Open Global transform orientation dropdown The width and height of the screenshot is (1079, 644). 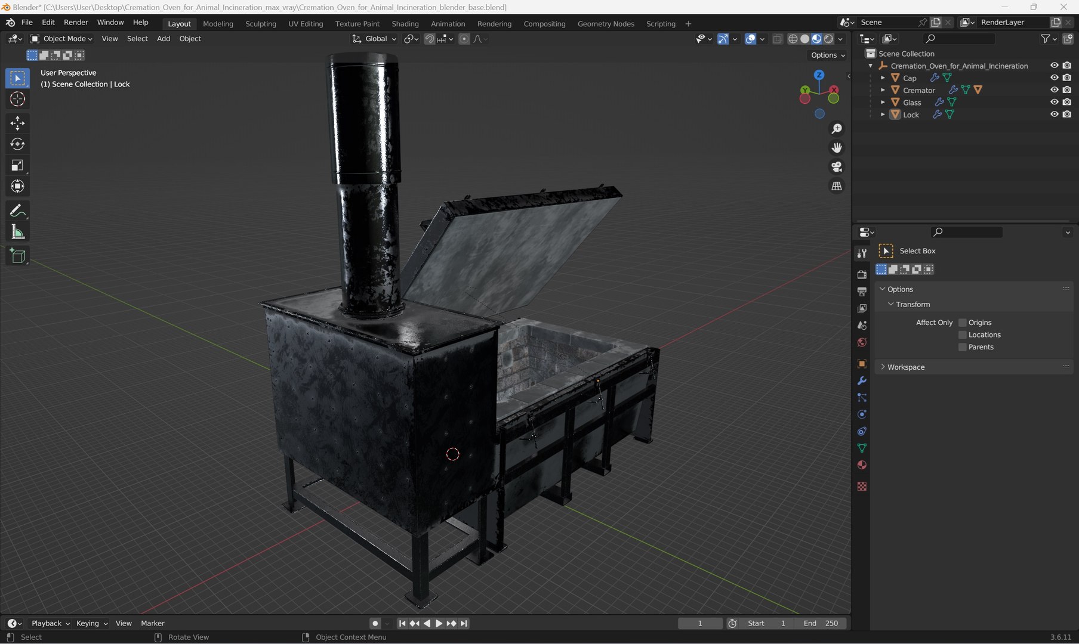tap(374, 39)
